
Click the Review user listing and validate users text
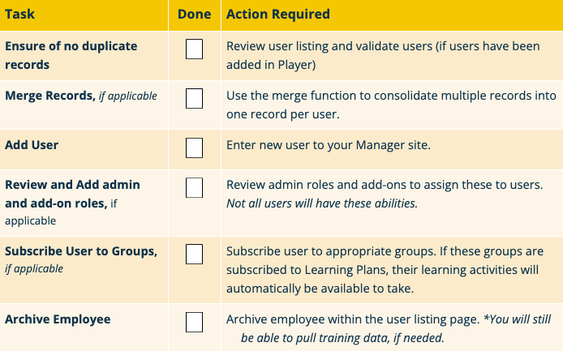(383, 47)
